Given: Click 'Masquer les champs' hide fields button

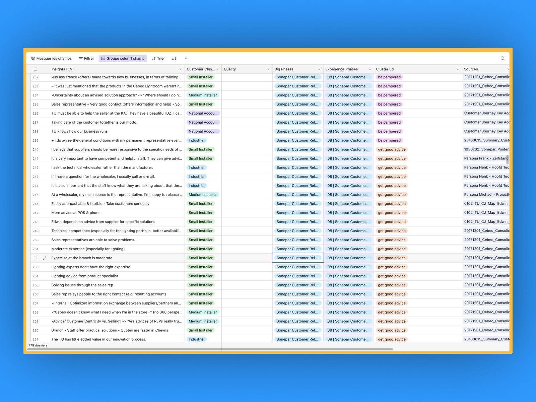Looking at the screenshot, I should [51, 58].
